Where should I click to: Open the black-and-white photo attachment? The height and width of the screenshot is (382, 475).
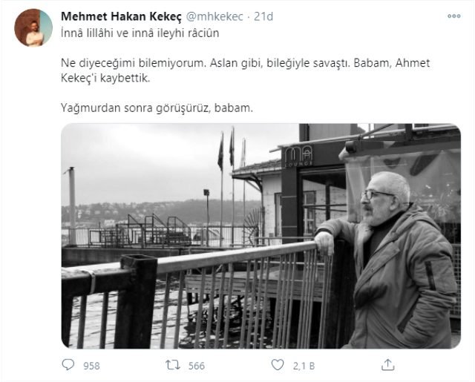click(261, 236)
